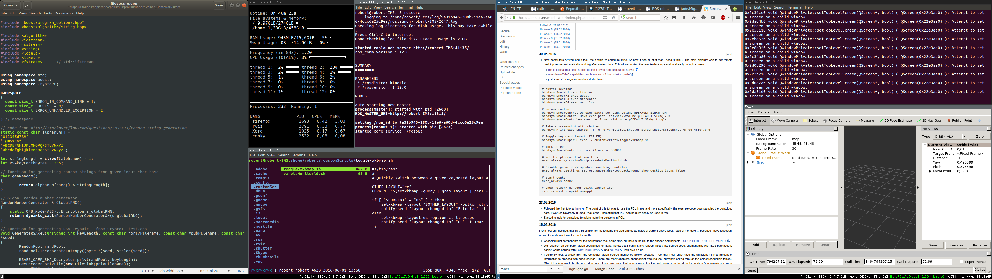Click Firefox home icon
The width and height of the screenshot is (992, 279).
[694, 18]
